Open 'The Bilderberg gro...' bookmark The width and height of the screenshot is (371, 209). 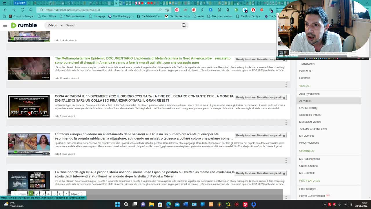(121, 16)
